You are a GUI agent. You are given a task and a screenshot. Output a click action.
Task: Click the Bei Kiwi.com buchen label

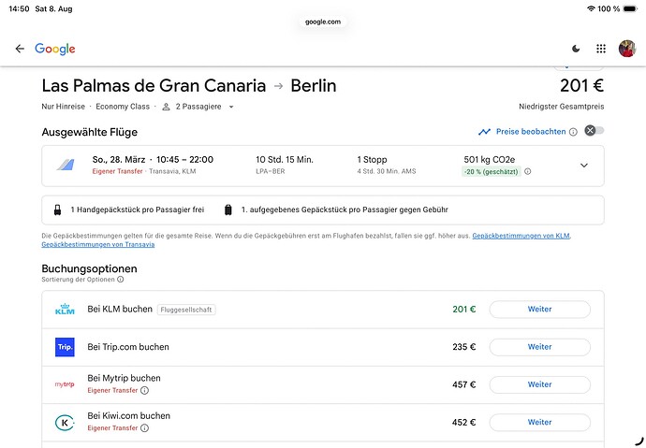pyautogui.click(x=128, y=416)
